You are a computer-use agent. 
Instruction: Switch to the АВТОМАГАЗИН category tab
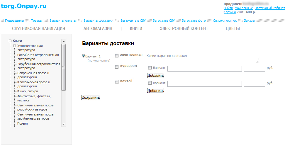pos(98,28)
